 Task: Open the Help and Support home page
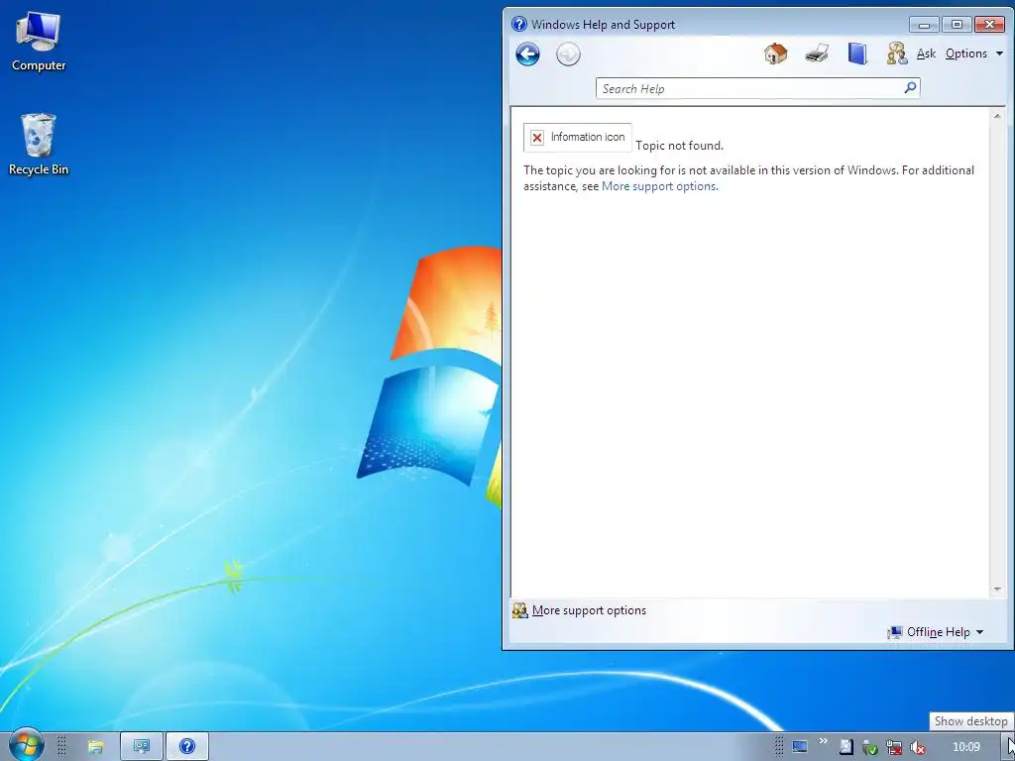(775, 54)
